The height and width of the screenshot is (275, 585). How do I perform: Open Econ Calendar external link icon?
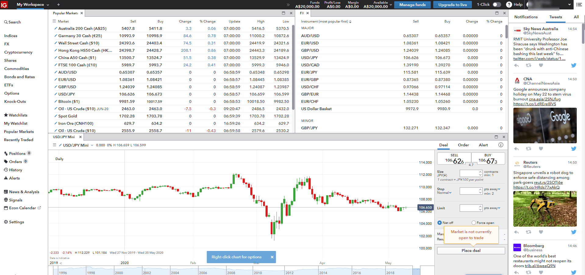click(x=39, y=208)
